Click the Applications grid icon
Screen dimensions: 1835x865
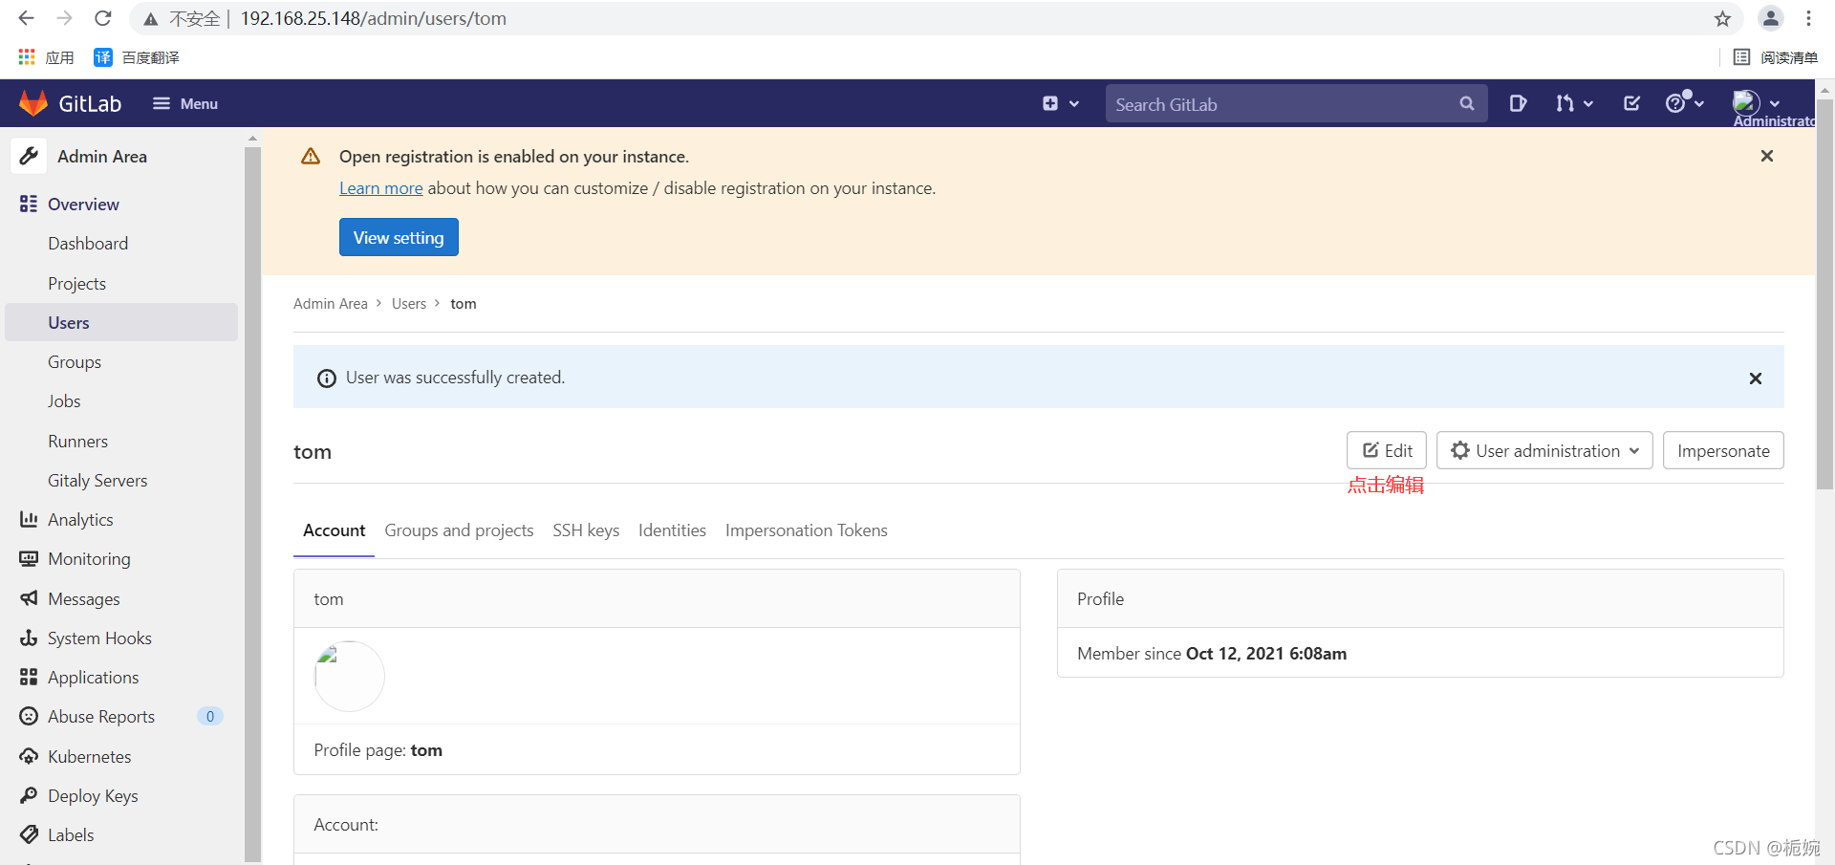point(29,677)
